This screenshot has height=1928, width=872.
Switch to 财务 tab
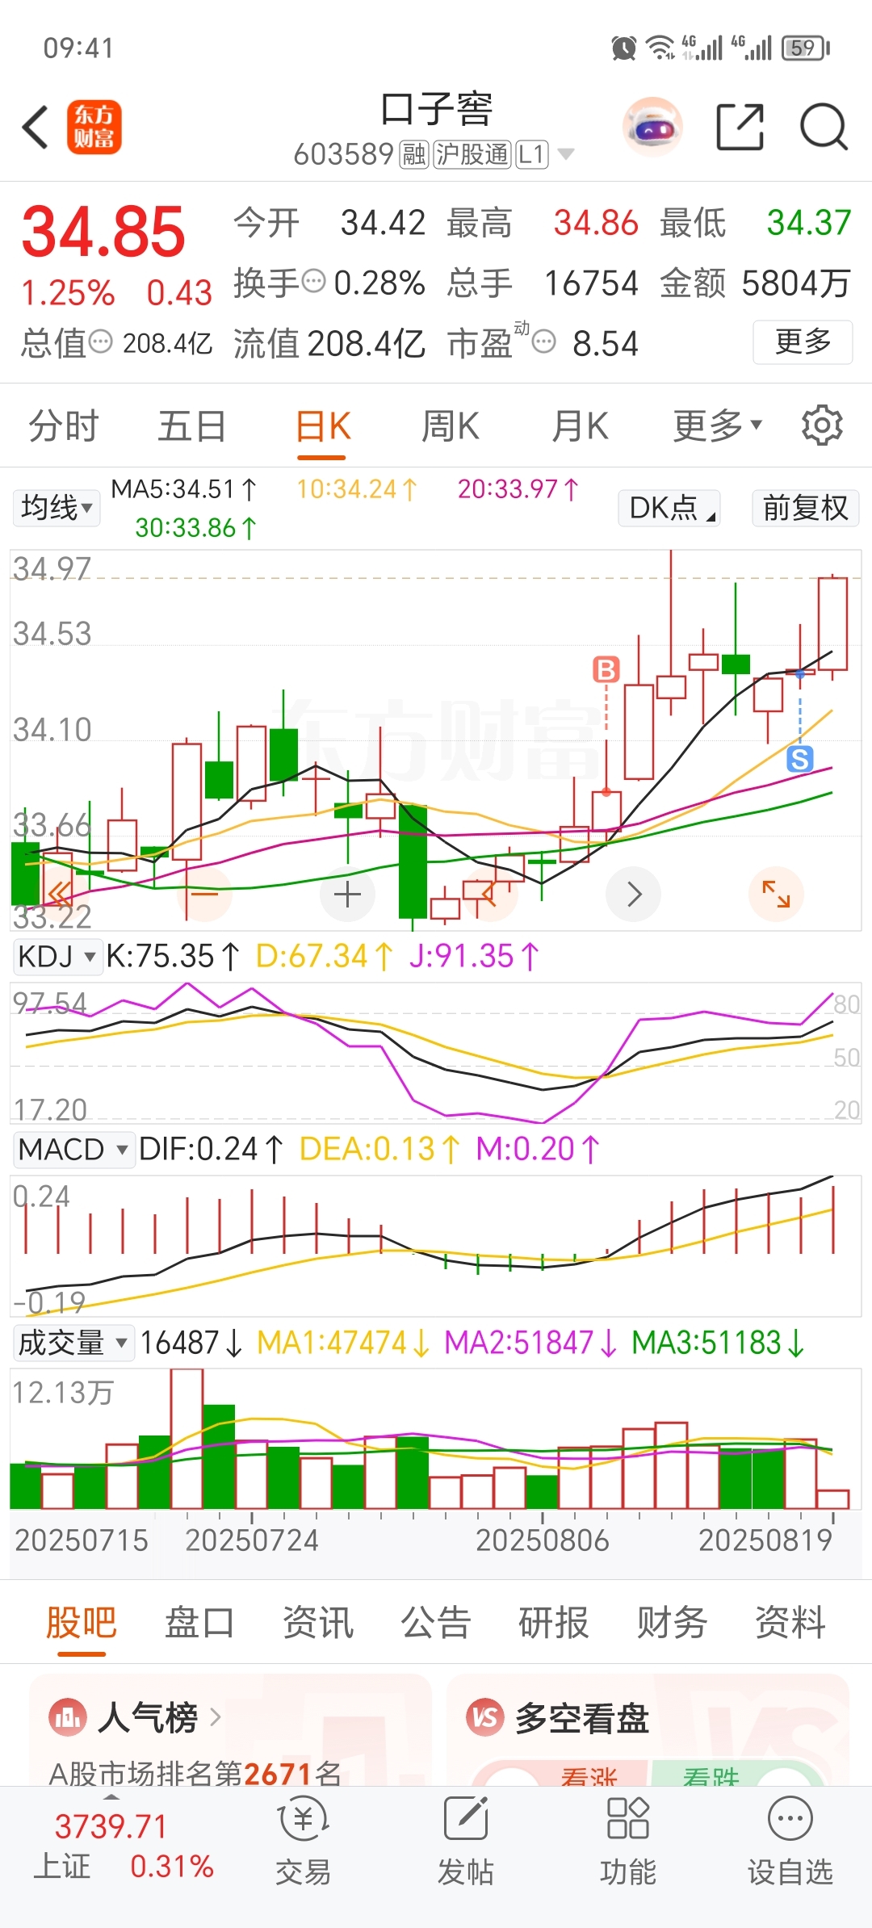[x=672, y=1622]
